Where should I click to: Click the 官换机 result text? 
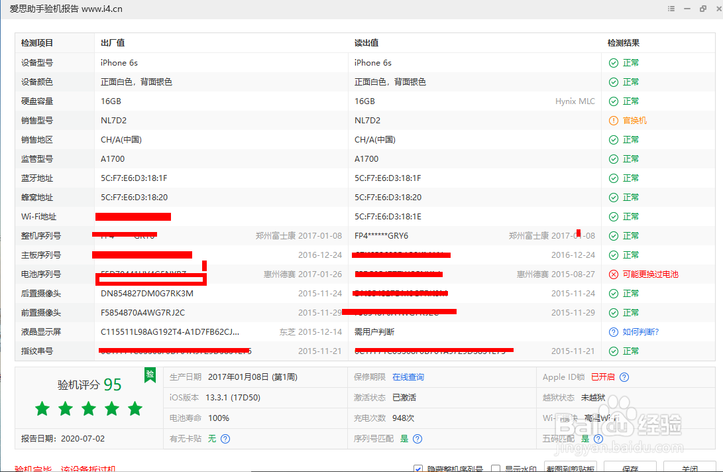coord(634,121)
